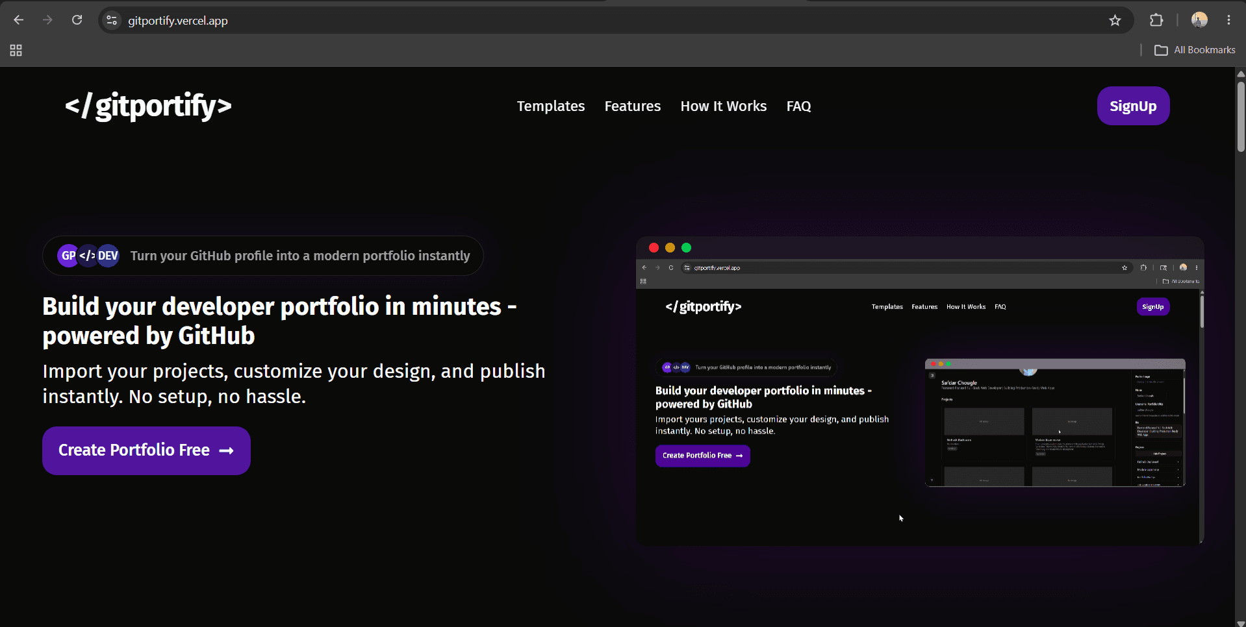Click the browser forward arrow

pos(47,20)
